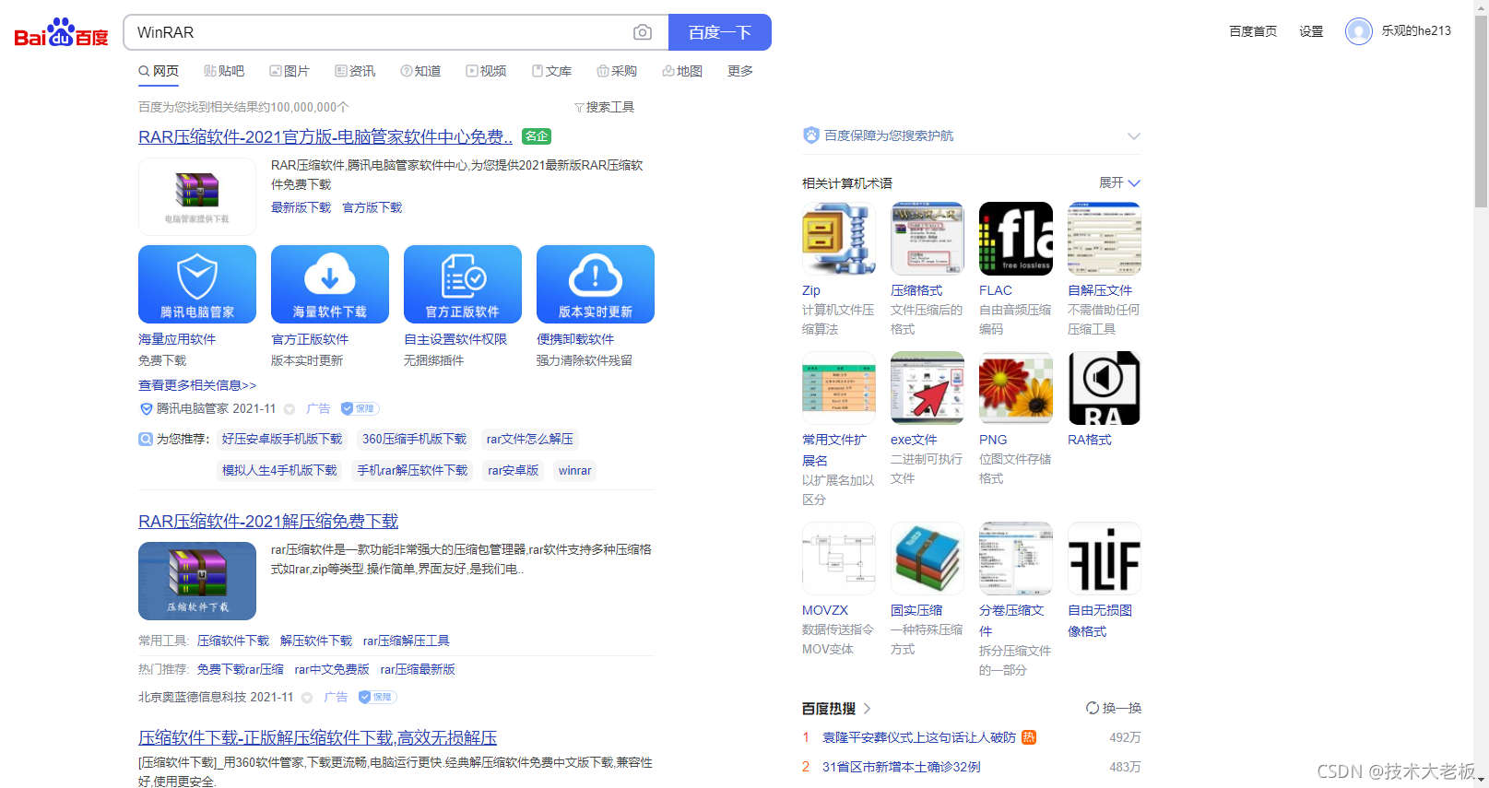The width and height of the screenshot is (1489, 788).
Task: Open the 固实压缩 books thumbnail
Action: (x=928, y=559)
